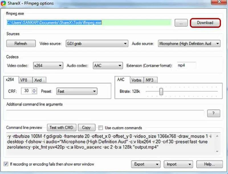
Task: Switch to the Xvid tab
Action: click(x=39, y=80)
